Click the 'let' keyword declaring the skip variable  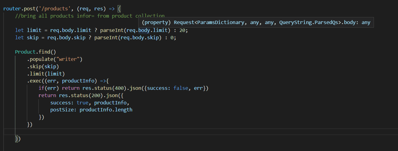[x=20, y=37]
